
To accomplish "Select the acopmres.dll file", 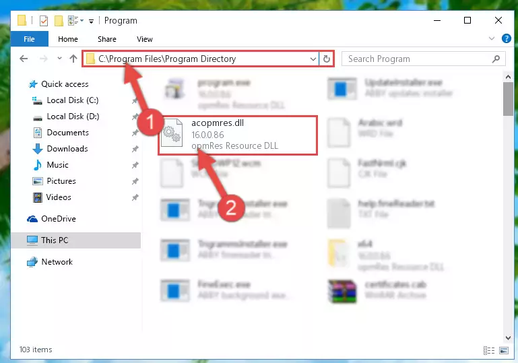I will pyautogui.click(x=238, y=135).
